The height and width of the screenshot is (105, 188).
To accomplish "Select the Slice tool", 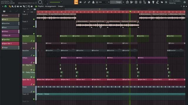I will tap(23, 6).
